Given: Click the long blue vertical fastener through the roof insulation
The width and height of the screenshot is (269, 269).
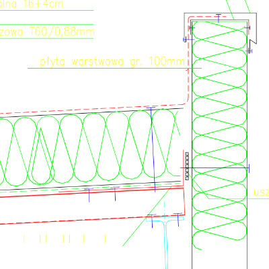Looking at the screenshot, I should [153, 149].
